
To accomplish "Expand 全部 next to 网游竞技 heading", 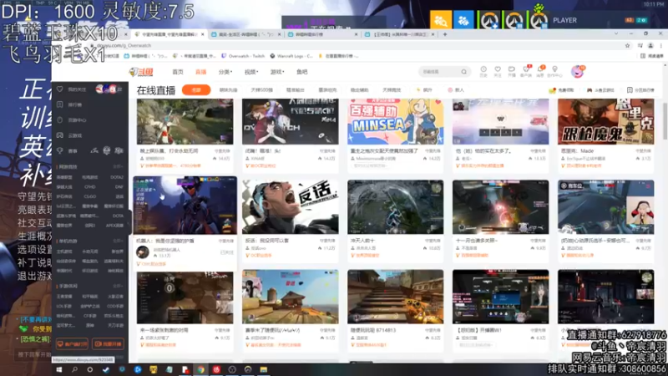I will [118, 166].
